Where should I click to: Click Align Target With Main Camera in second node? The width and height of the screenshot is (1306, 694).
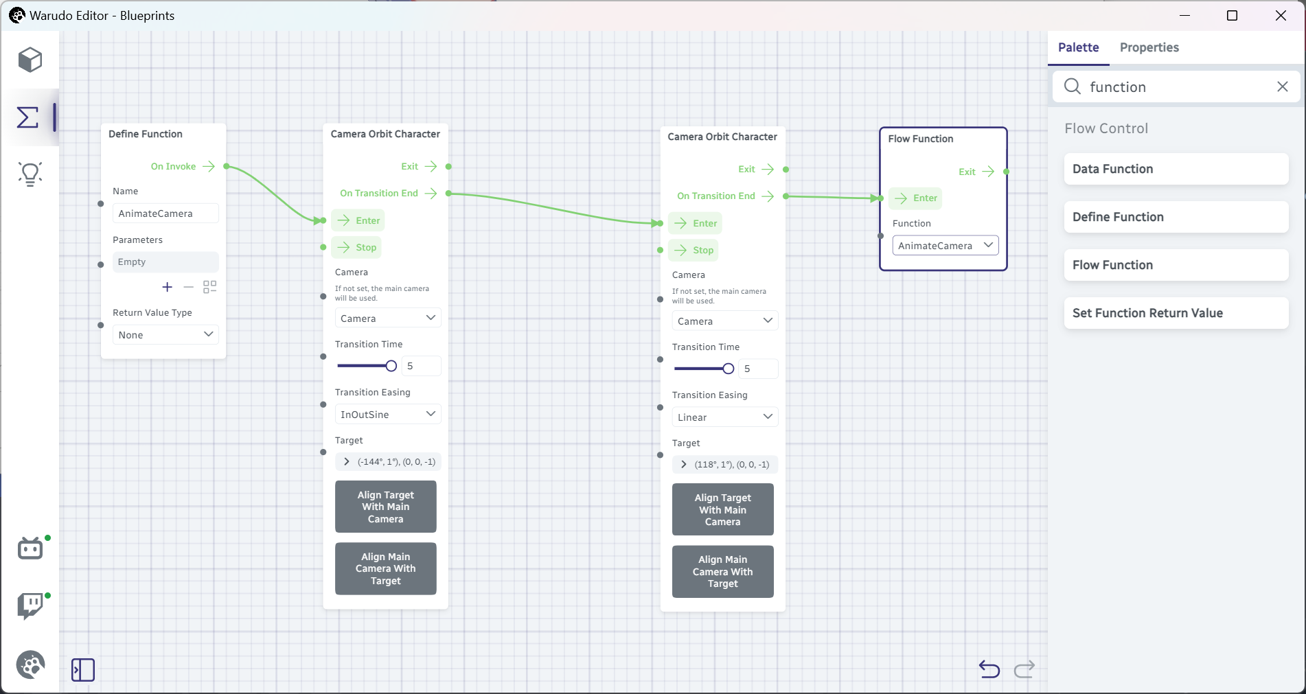[x=723, y=509]
